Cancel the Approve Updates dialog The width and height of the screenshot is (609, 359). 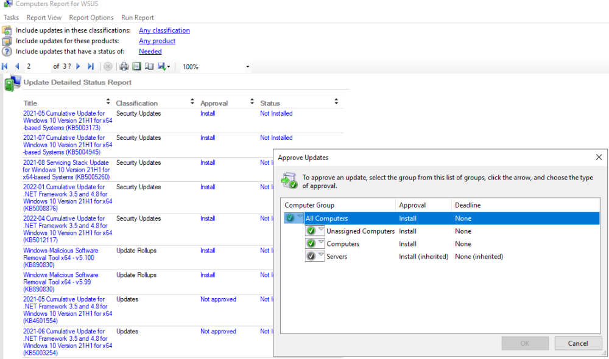(x=578, y=343)
